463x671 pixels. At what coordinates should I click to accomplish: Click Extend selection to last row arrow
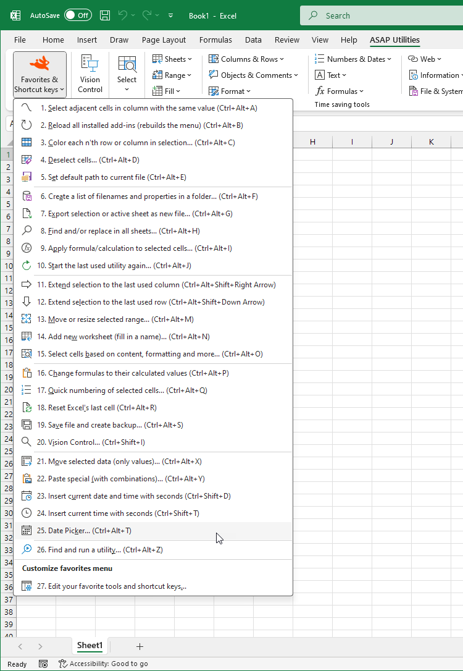(27, 302)
